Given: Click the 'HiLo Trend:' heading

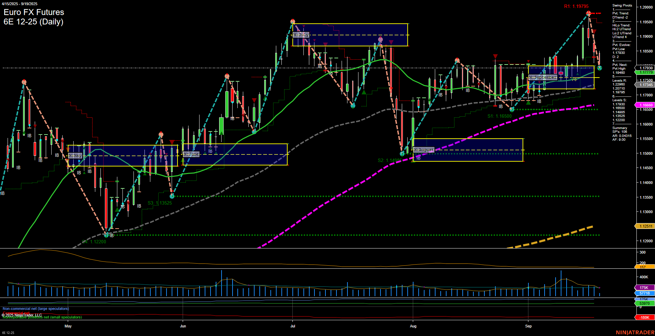Looking at the screenshot, I should (621, 25).
